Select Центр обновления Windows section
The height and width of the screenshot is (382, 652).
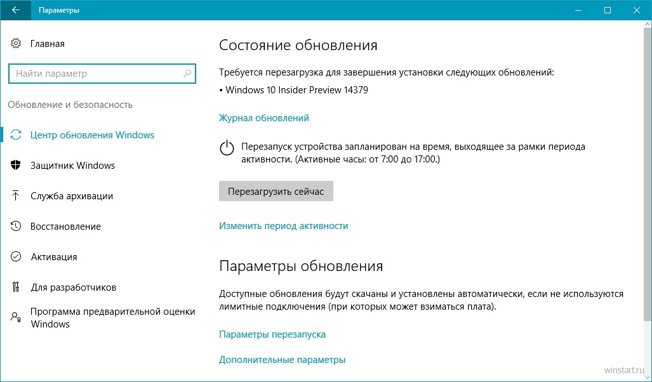point(92,135)
